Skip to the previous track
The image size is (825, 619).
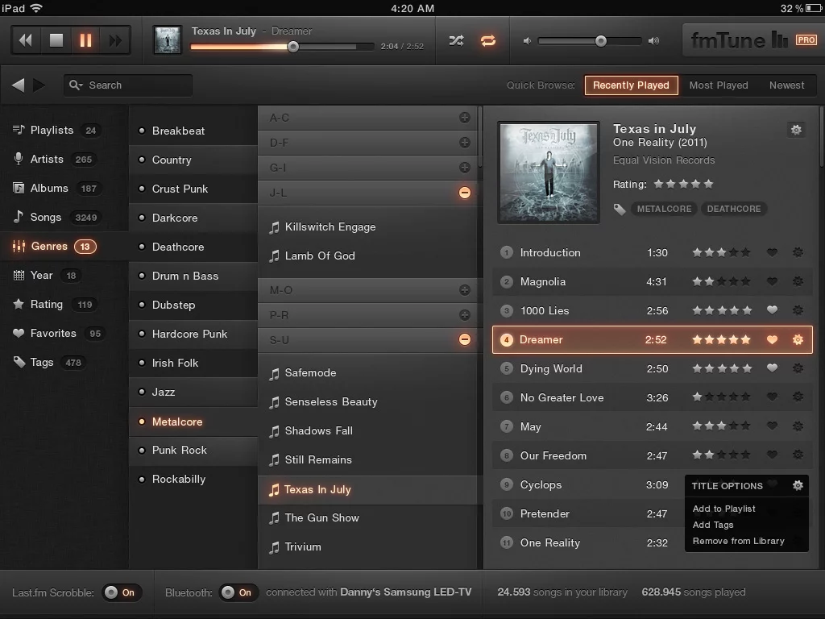pyautogui.click(x=26, y=40)
